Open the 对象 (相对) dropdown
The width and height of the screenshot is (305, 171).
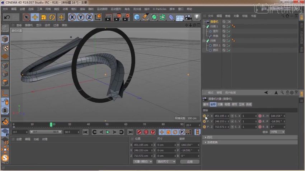(143, 162)
